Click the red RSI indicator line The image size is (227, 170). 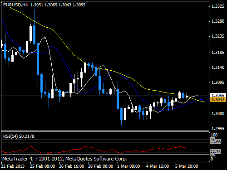(94, 150)
